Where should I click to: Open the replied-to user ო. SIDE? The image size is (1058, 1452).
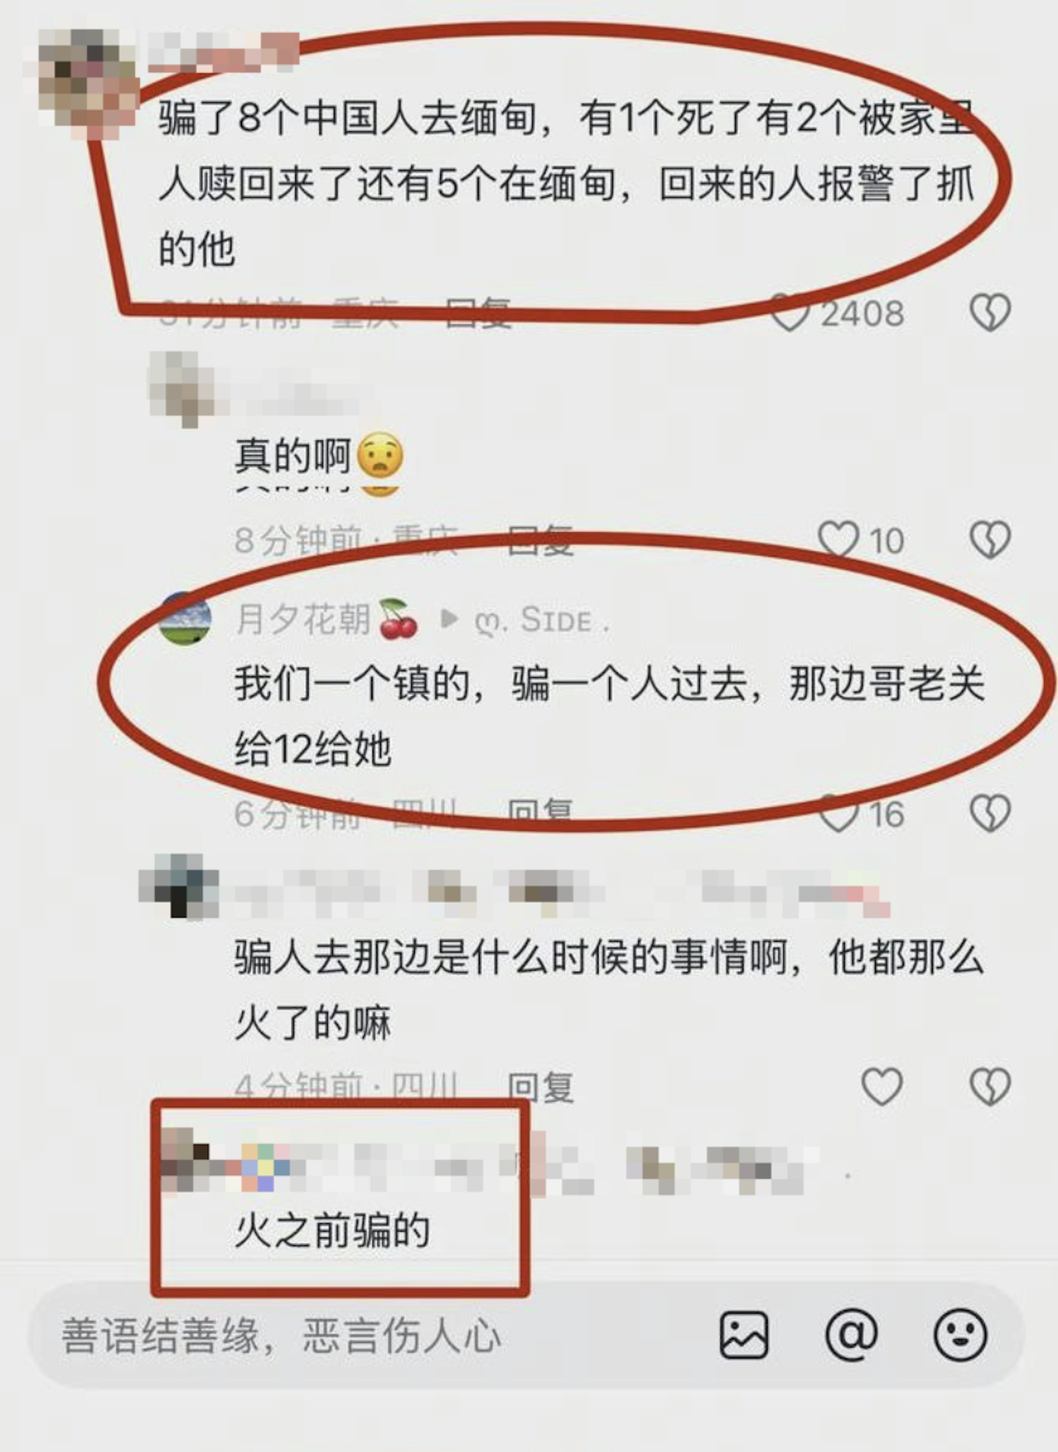tap(541, 620)
